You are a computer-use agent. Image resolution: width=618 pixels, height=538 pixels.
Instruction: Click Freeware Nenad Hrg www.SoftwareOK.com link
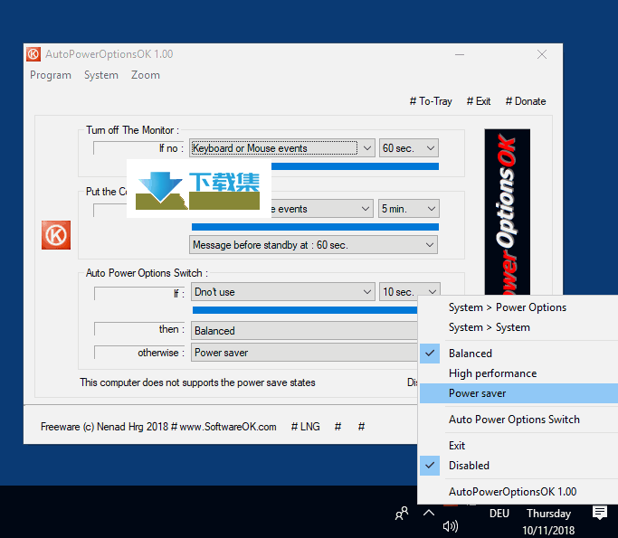pyautogui.click(x=158, y=427)
